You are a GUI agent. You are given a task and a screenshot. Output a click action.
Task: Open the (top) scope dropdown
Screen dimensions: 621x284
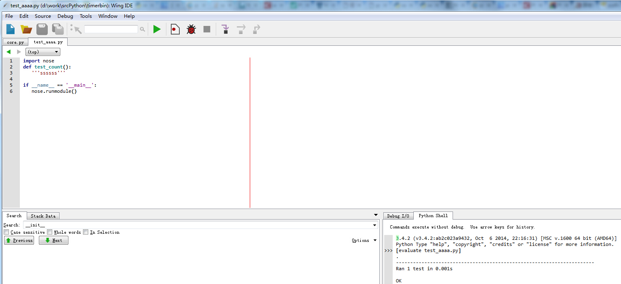[43, 52]
